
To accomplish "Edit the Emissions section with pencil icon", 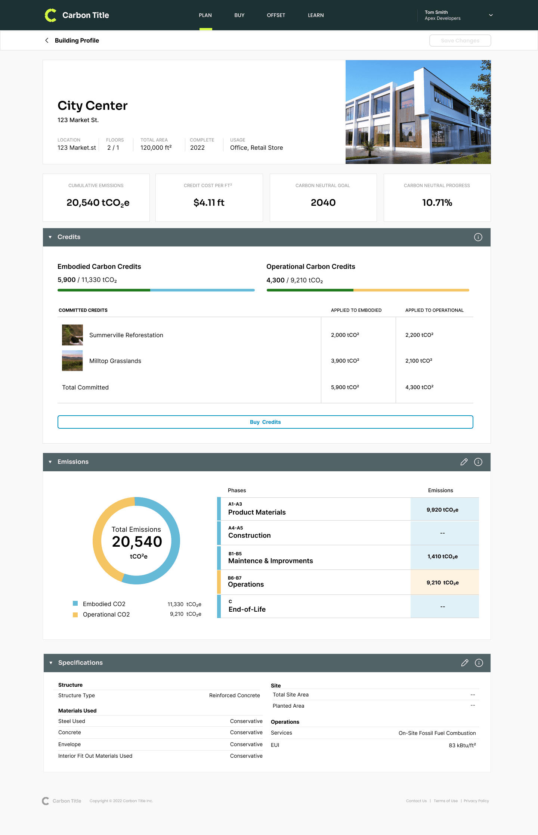I will (464, 462).
